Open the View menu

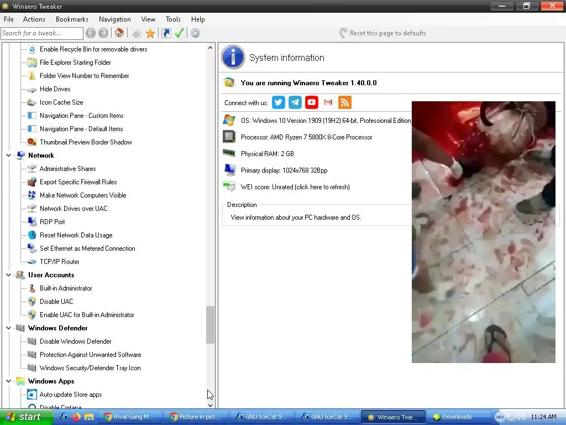point(148,19)
